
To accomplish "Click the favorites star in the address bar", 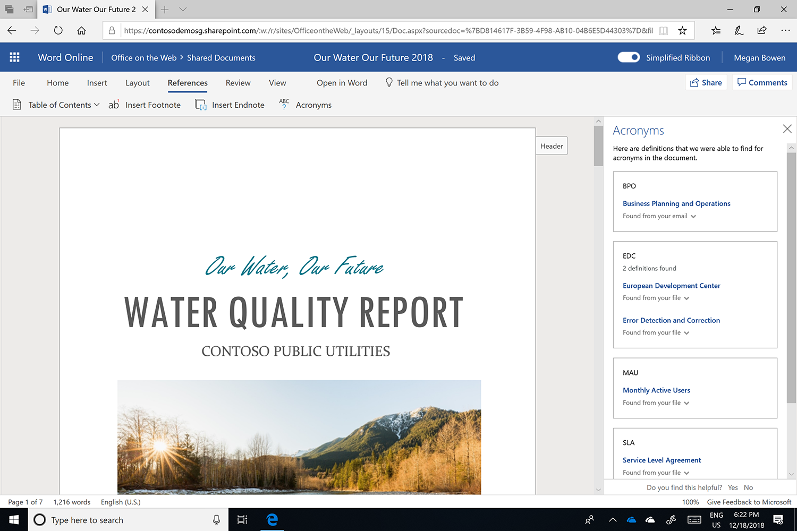I will 682,30.
